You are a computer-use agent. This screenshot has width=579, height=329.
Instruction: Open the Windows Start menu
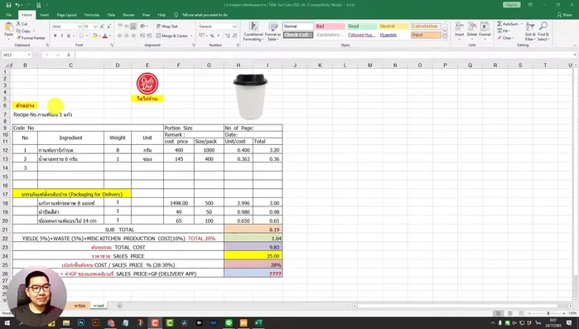pyautogui.click(x=7, y=323)
